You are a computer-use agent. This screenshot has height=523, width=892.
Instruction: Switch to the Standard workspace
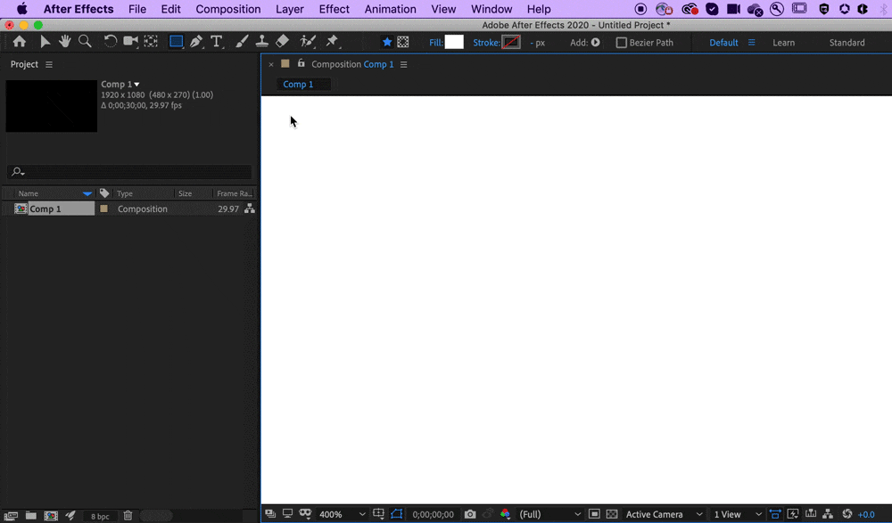click(847, 43)
